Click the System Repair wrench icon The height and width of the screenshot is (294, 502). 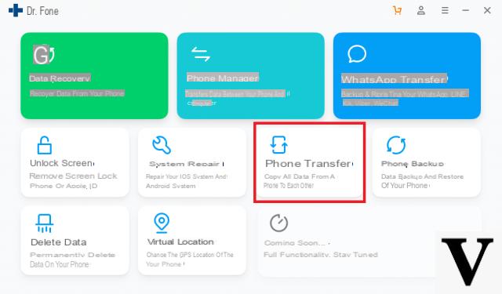pos(162,145)
